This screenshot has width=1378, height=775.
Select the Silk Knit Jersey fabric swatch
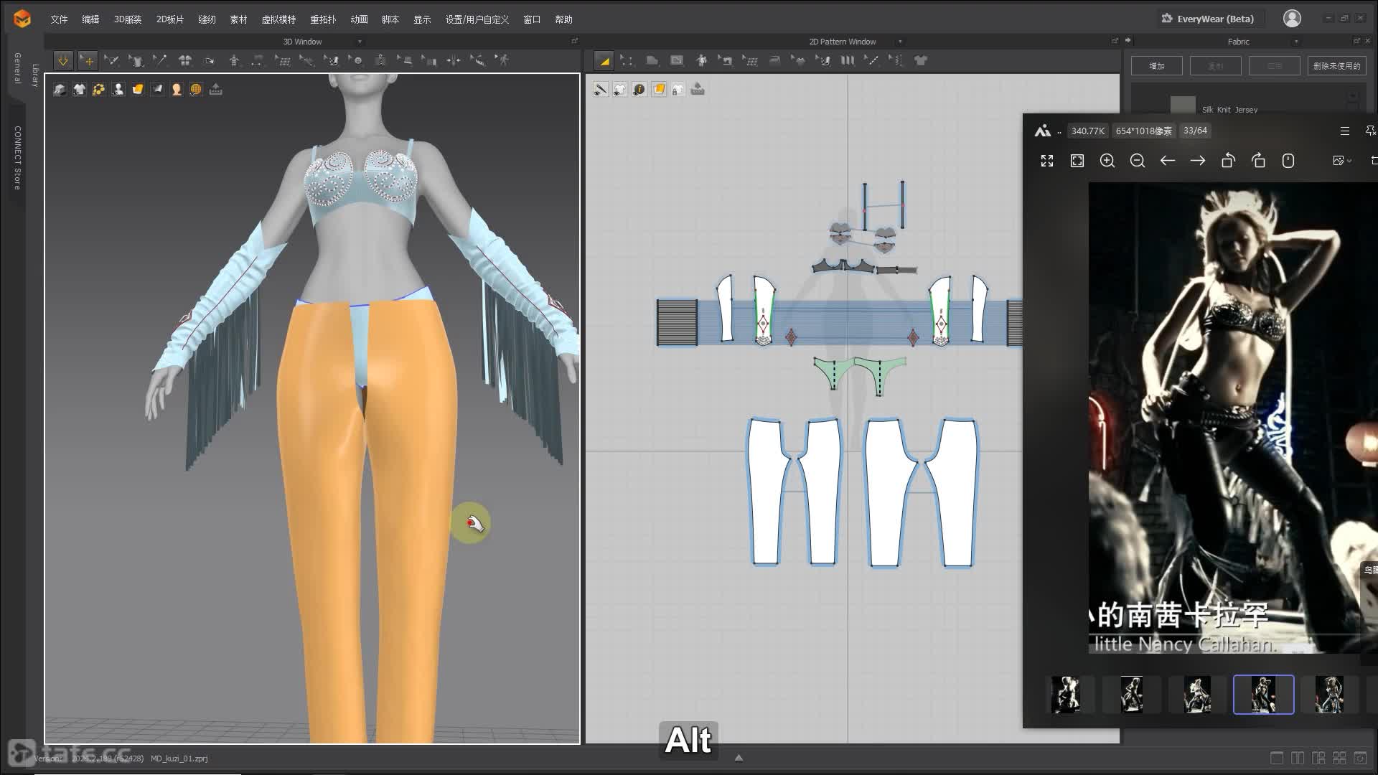1183,106
